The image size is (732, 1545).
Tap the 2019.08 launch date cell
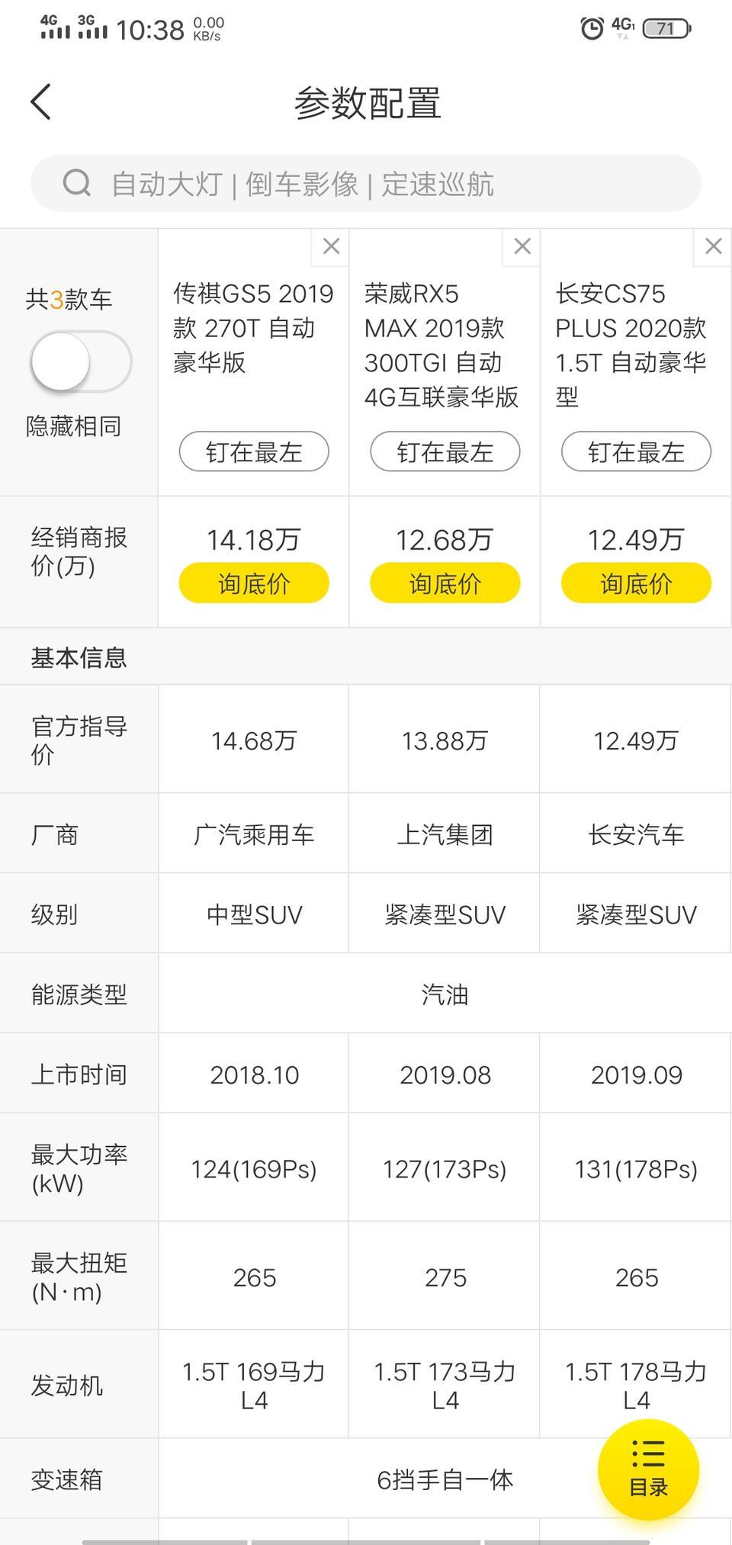tap(445, 1074)
